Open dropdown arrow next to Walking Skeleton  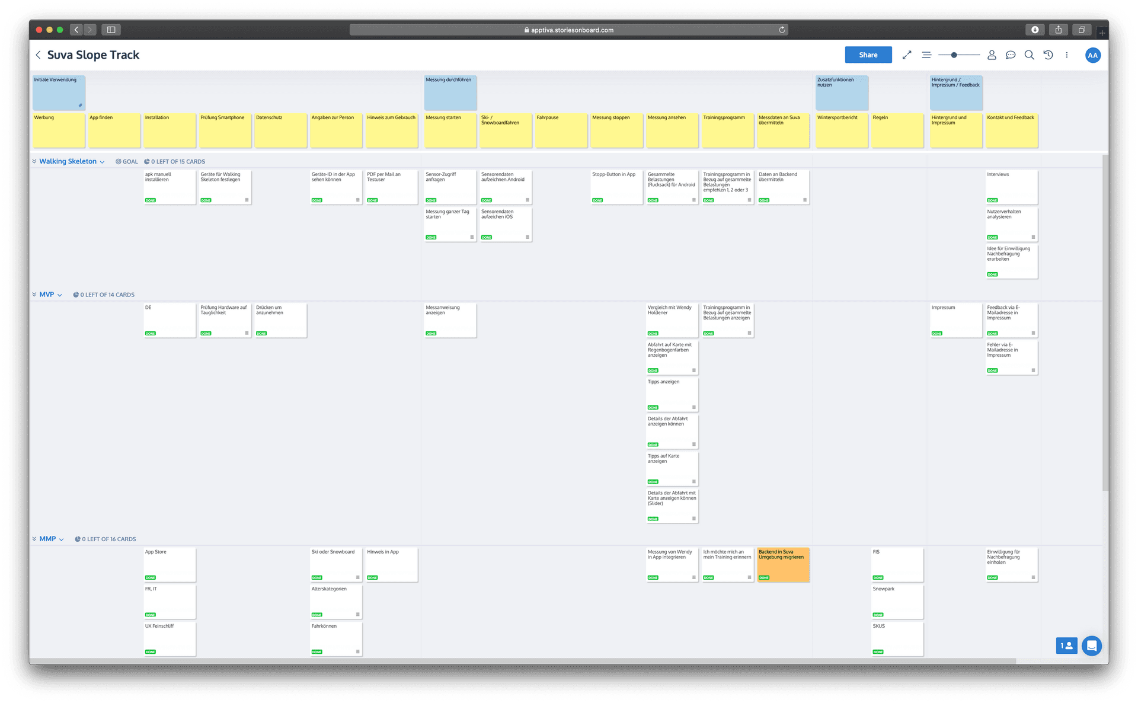[x=103, y=162]
